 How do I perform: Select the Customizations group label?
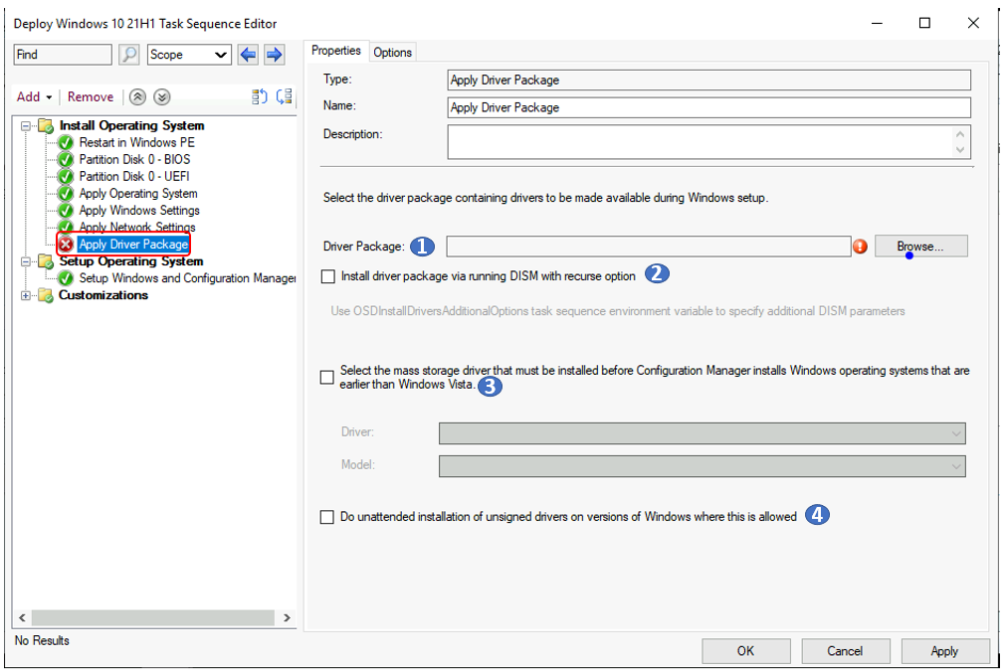tap(103, 295)
